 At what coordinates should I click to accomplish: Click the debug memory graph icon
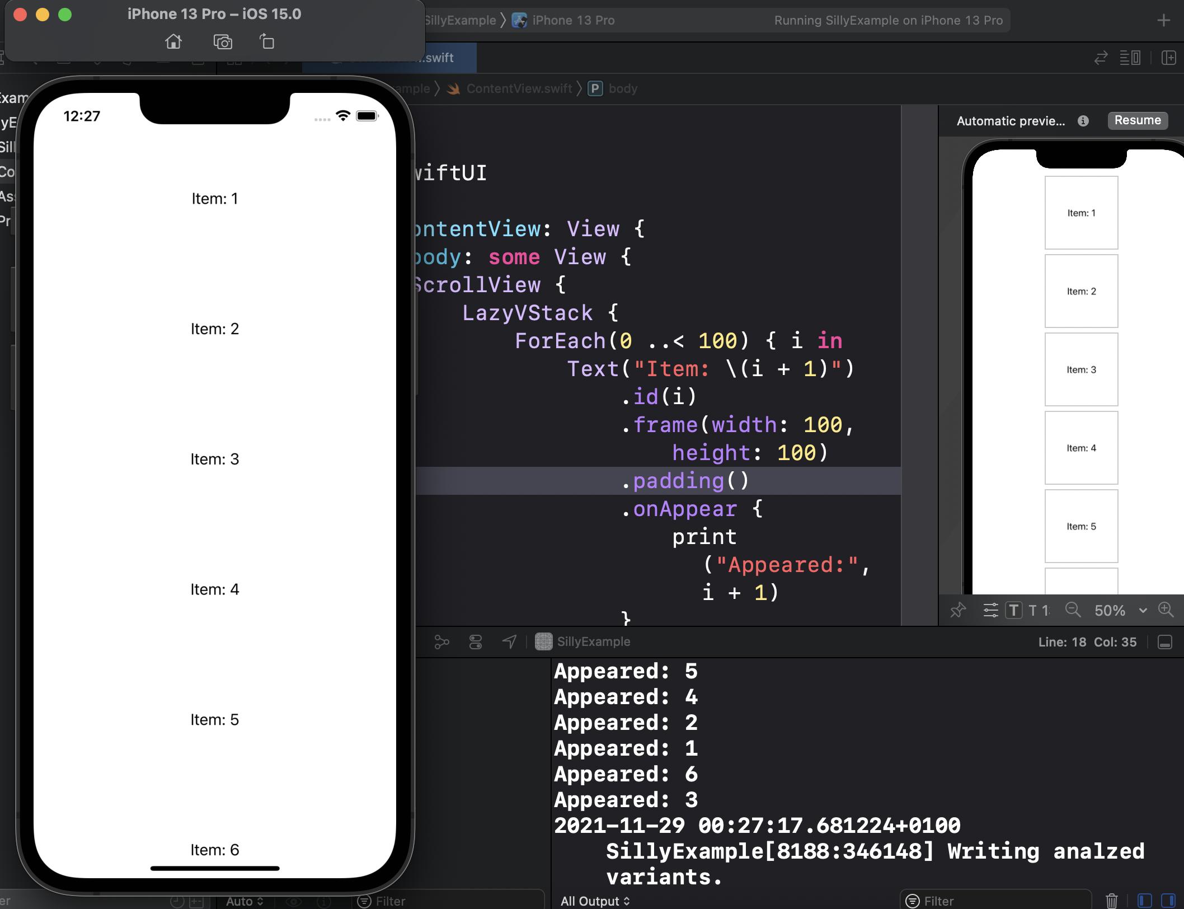441,642
